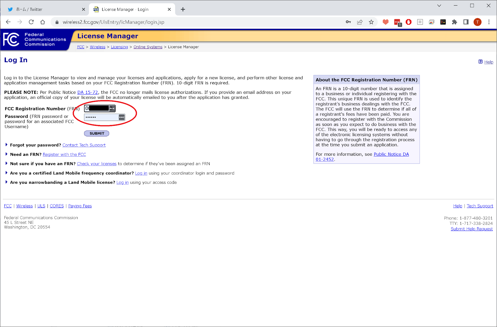
Task: Reload the page with the refresh icon
Action: tap(31, 22)
